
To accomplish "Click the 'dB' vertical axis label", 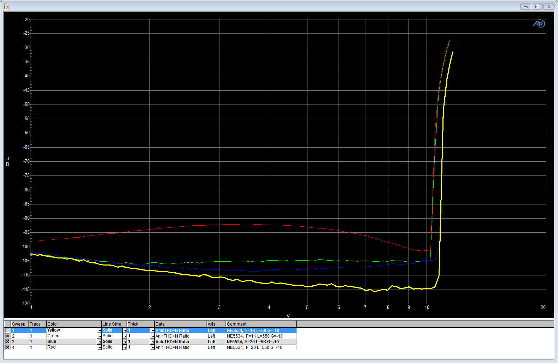I will [7, 162].
